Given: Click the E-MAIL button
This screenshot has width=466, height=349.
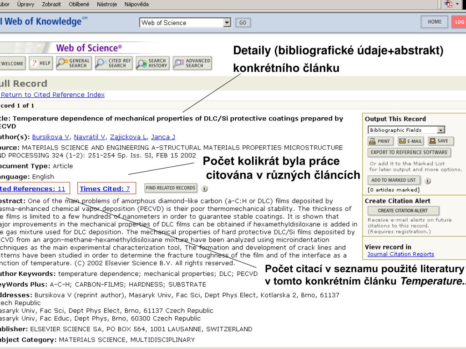Looking at the screenshot, I should [411, 141].
